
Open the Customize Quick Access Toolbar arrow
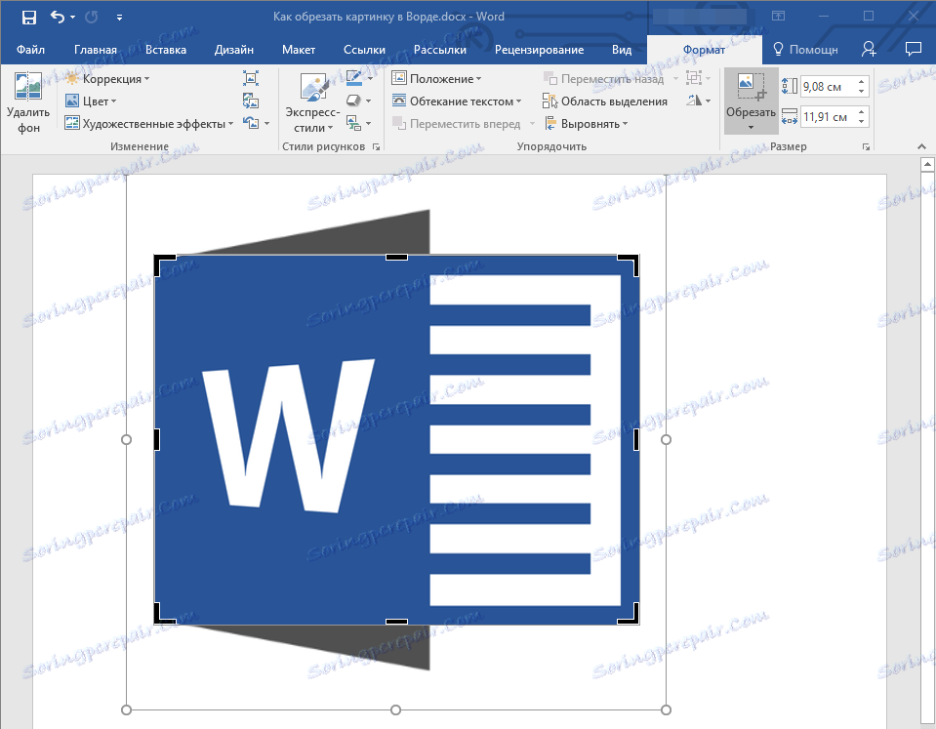119,18
